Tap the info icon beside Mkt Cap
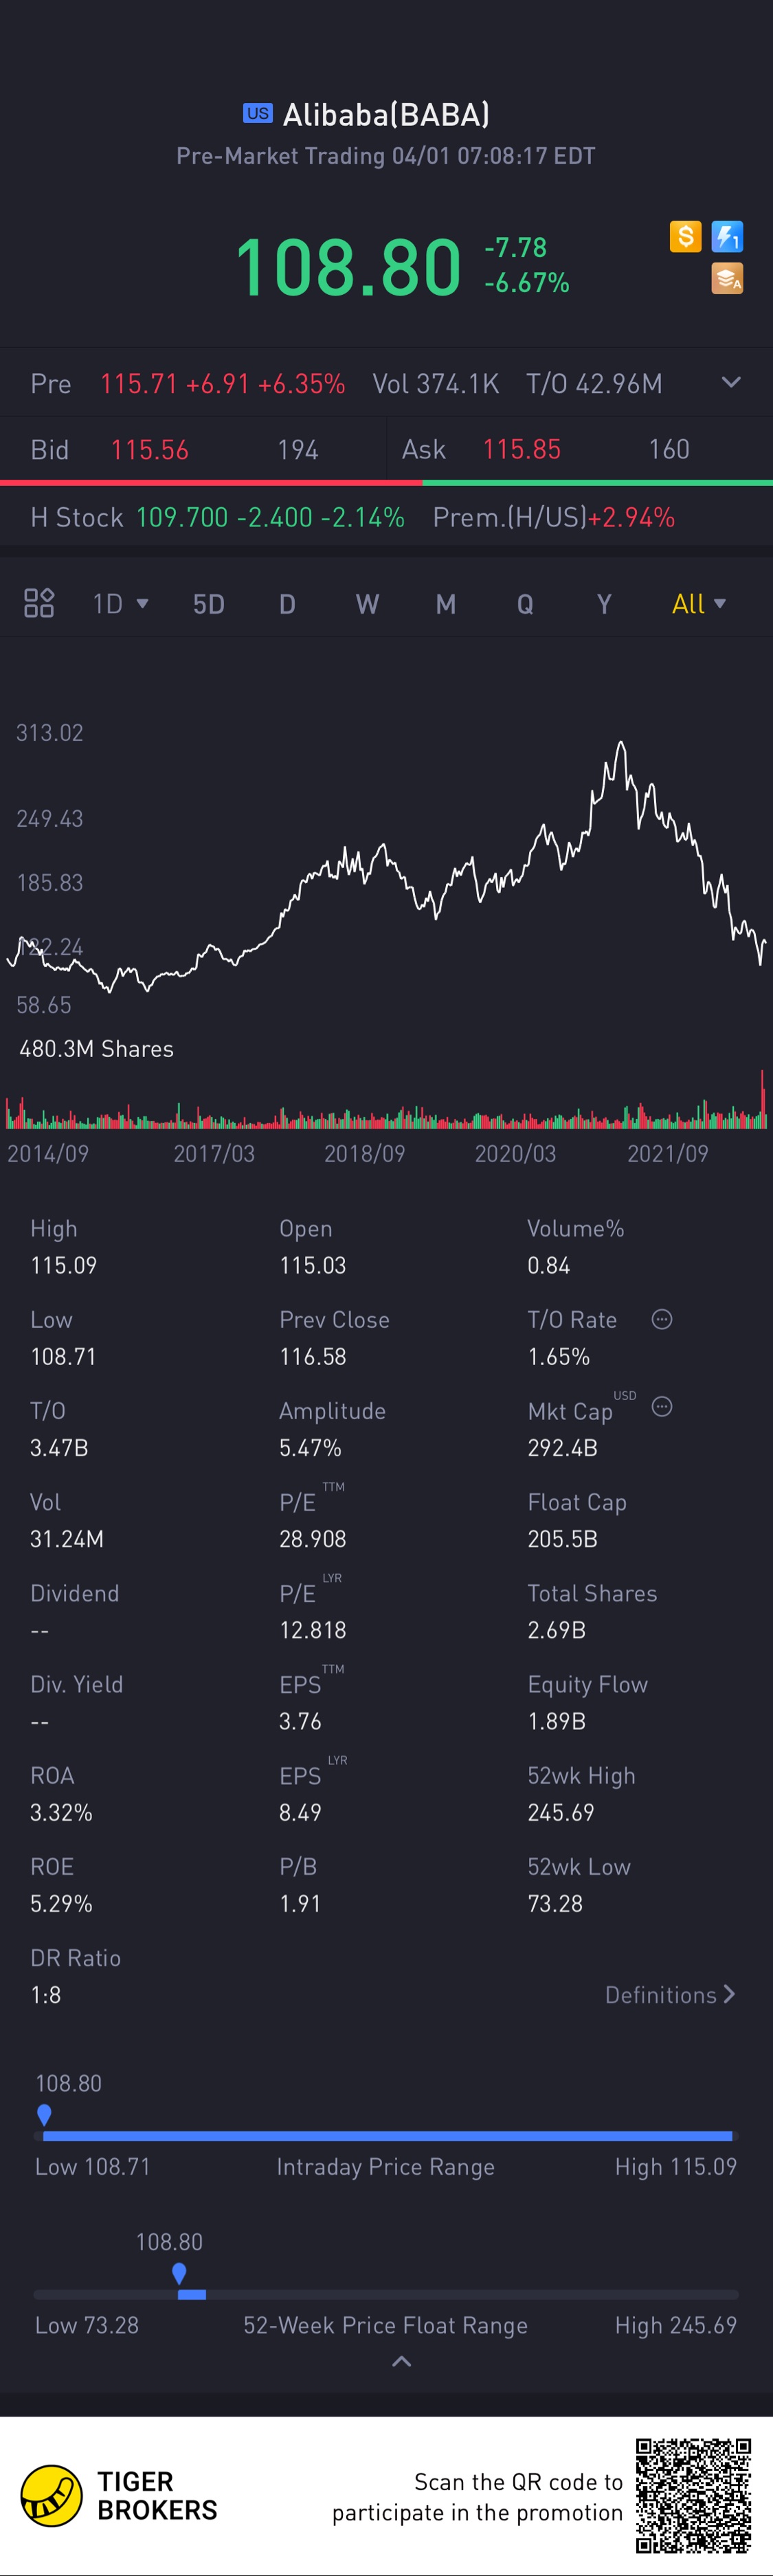 (x=662, y=1407)
